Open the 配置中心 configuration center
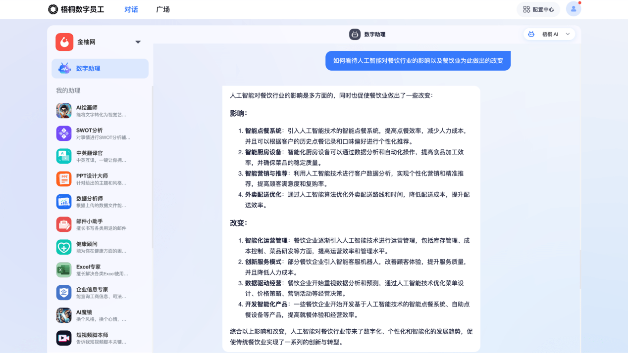This screenshot has width=628, height=353. point(538,9)
